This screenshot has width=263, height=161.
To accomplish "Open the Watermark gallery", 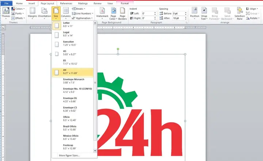I will (x=102, y=13).
